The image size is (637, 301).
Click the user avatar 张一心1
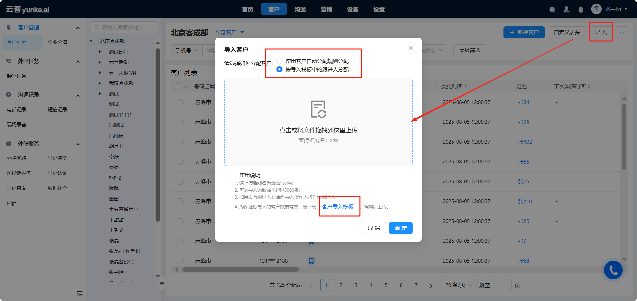[x=596, y=9]
